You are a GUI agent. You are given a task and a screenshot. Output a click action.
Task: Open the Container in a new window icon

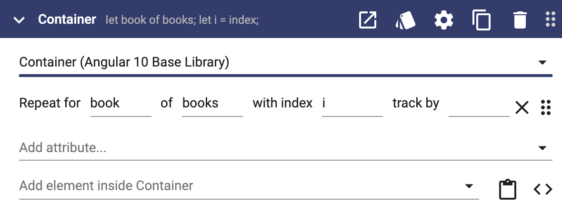[x=368, y=19]
